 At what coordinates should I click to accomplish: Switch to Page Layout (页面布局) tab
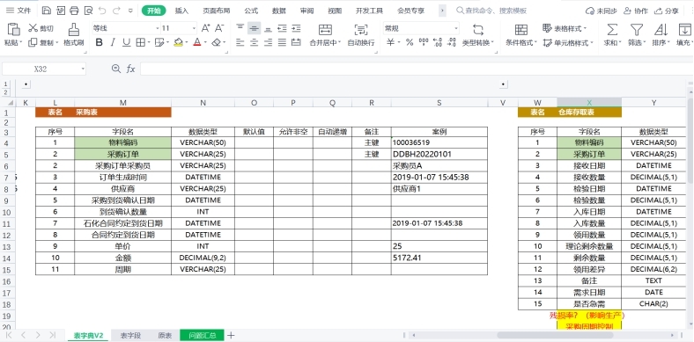217,11
